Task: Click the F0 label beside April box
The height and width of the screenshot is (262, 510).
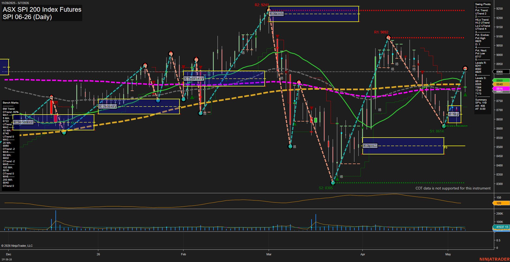Action: click(446, 147)
